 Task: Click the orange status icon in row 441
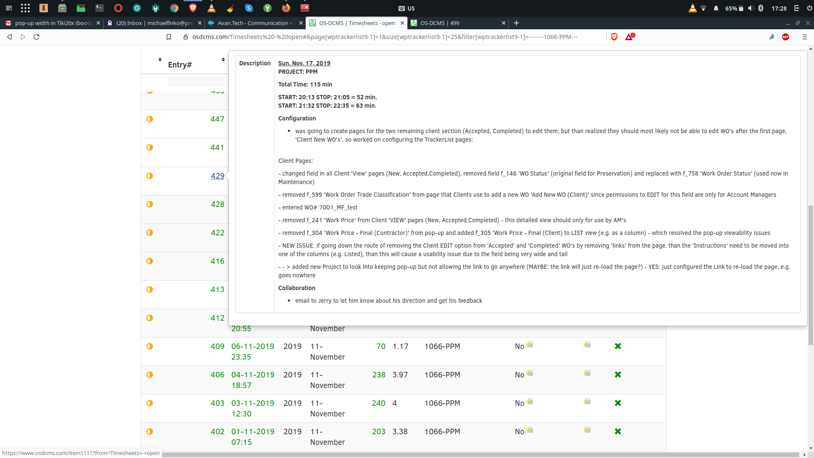point(150,148)
